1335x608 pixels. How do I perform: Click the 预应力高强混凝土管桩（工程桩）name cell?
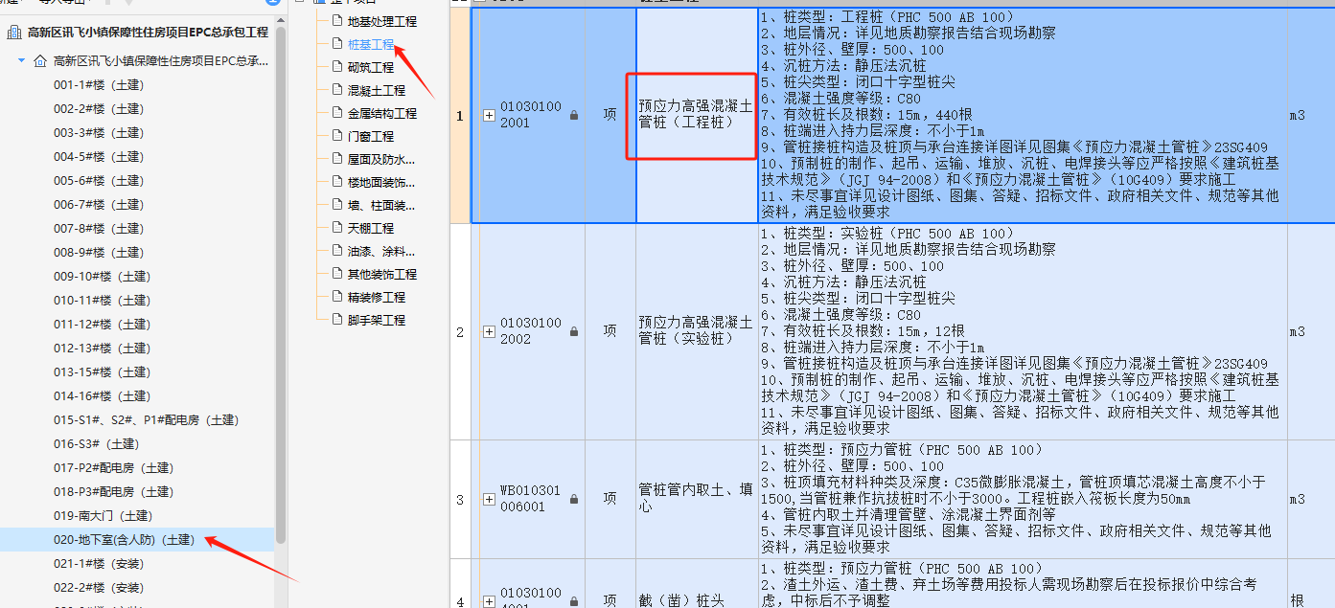[x=696, y=115]
